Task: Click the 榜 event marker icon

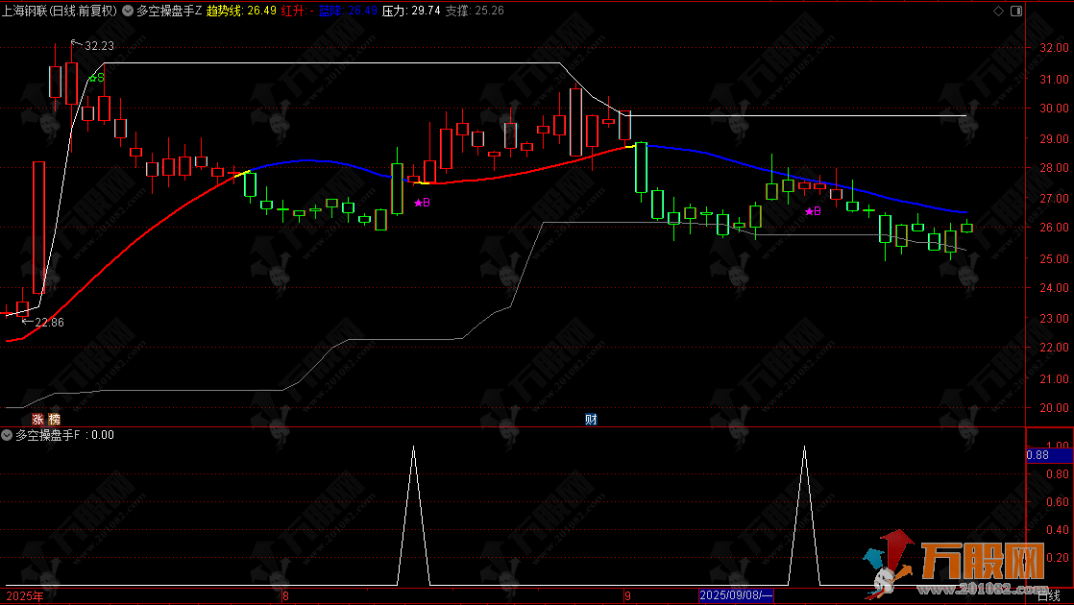Action: point(54,419)
